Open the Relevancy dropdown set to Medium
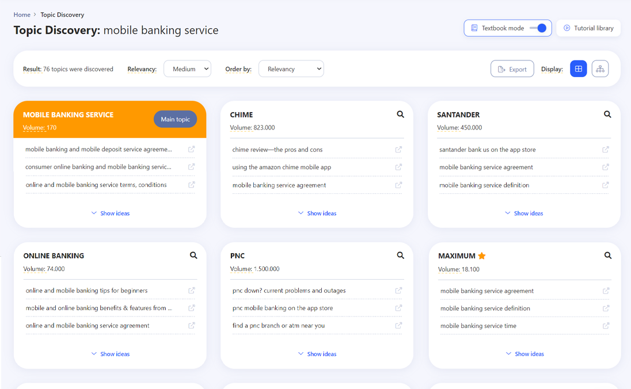This screenshot has height=389, width=631. coord(188,69)
